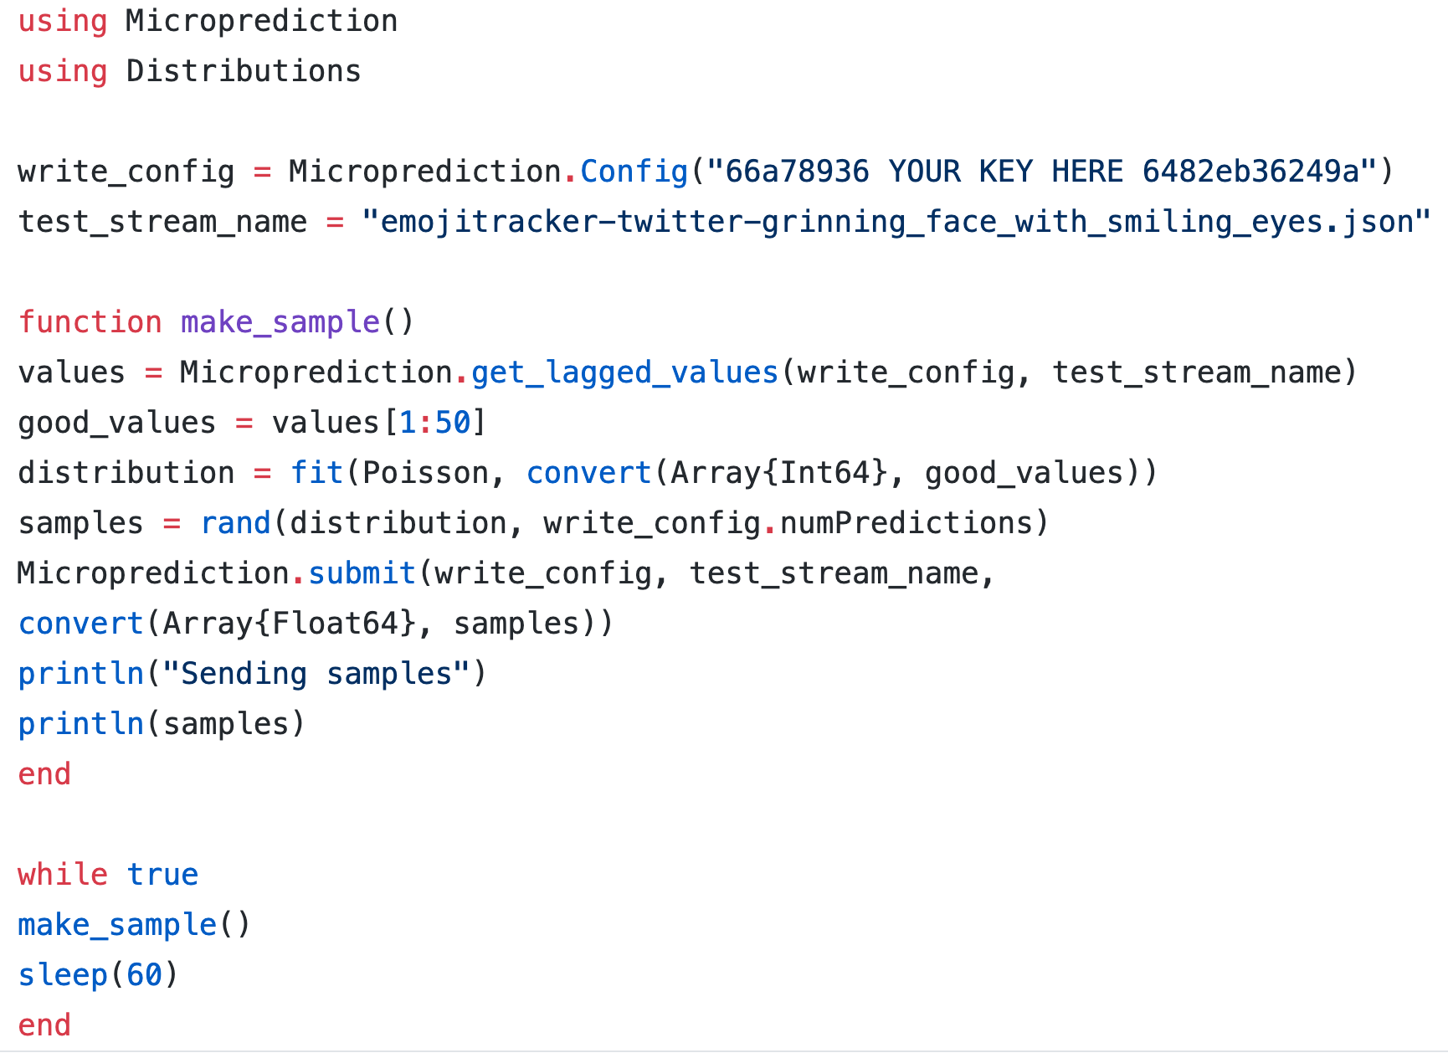1448x1053 pixels.
Task: Click the get_lagged_values method call
Action: pyautogui.click(x=624, y=372)
